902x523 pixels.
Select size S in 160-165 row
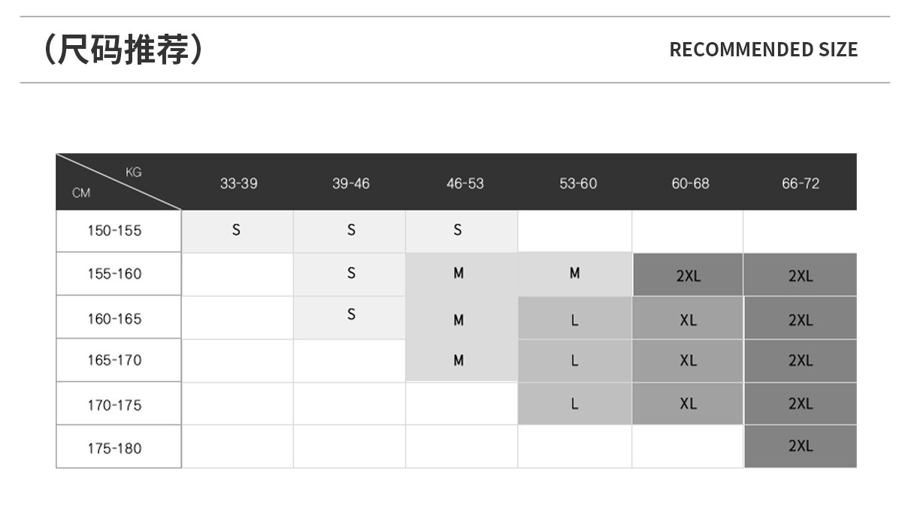(351, 315)
